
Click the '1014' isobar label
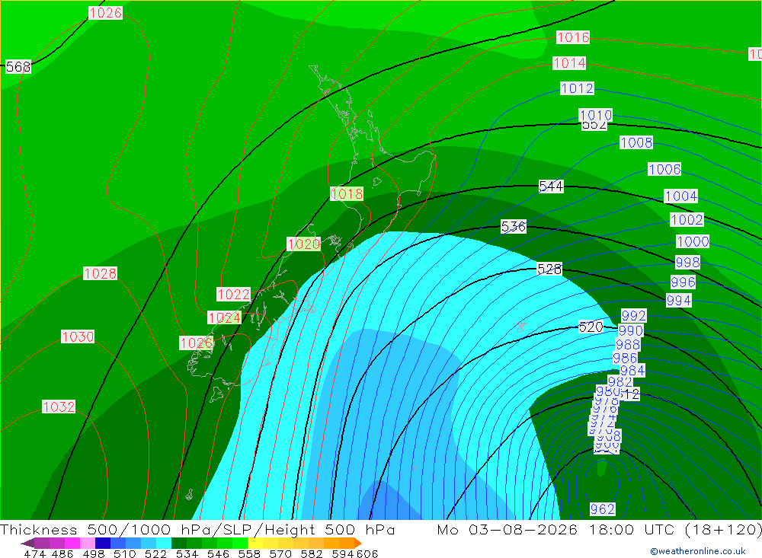569,63
